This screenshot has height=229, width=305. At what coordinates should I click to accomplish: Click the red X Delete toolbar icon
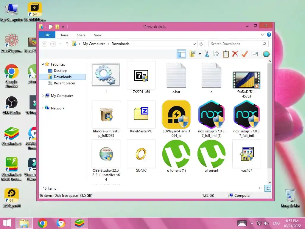235,54
